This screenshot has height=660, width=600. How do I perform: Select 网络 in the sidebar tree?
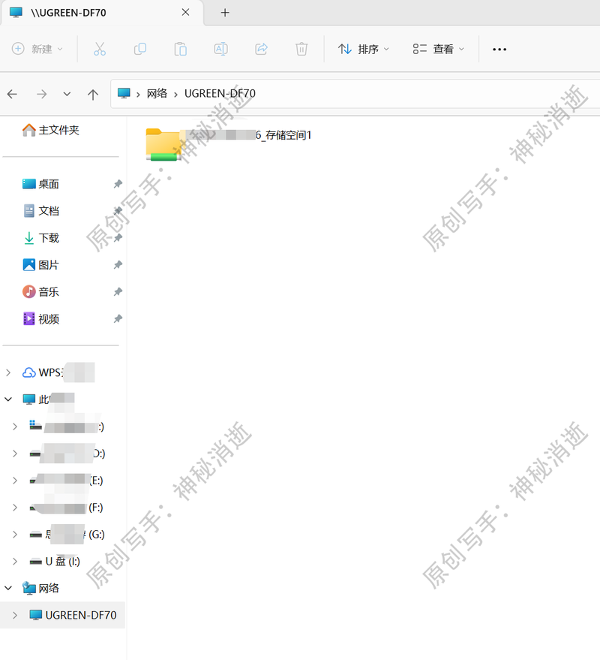(40, 588)
